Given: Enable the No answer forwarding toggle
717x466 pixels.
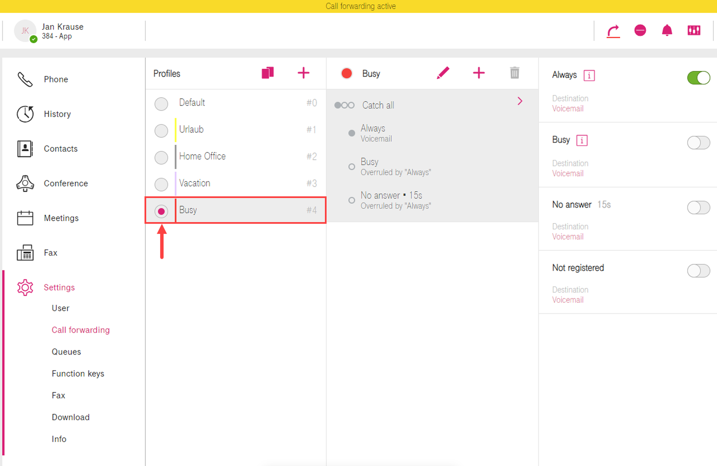Looking at the screenshot, I should [x=698, y=208].
